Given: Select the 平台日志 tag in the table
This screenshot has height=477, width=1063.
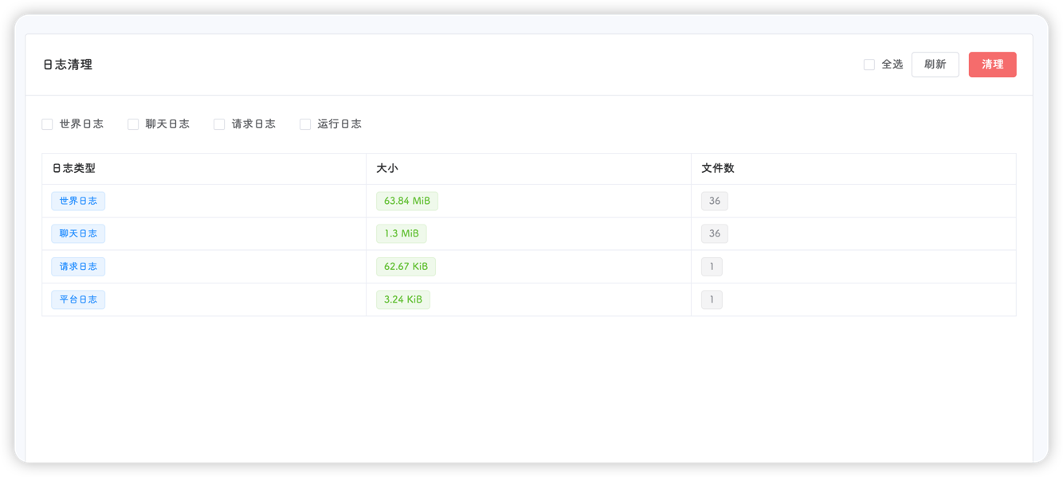Looking at the screenshot, I should pos(78,299).
